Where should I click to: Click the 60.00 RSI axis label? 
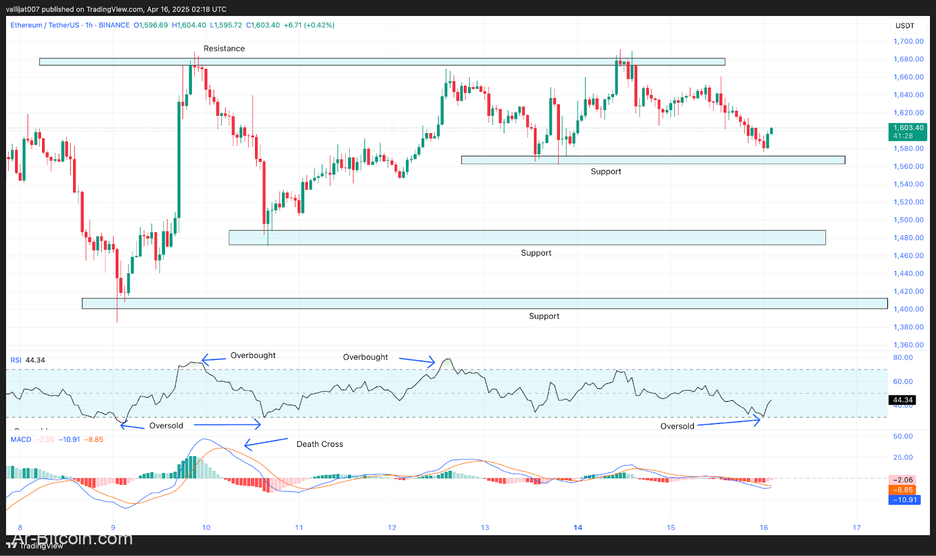click(x=903, y=381)
